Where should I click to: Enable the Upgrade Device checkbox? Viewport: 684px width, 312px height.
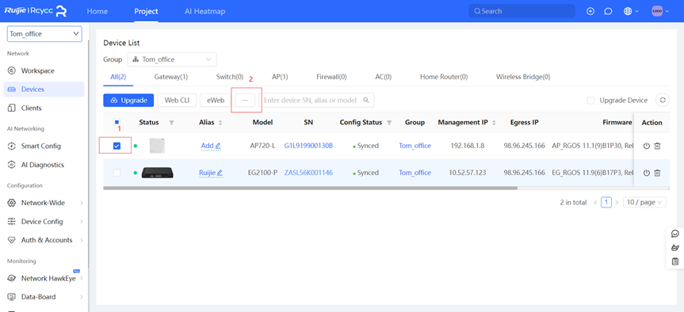(590, 101)
